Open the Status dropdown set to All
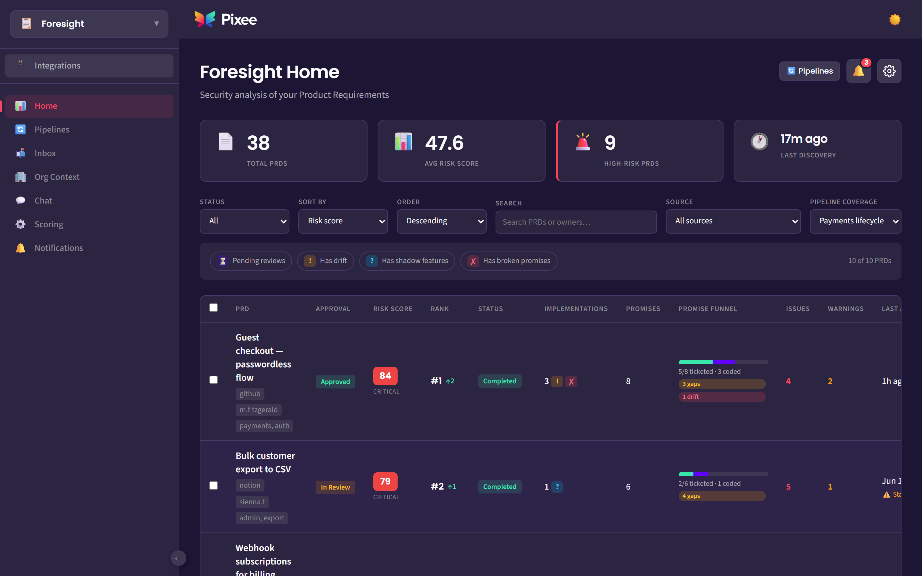The width and height of the screenshot is (922, 576). click(245, 221)
